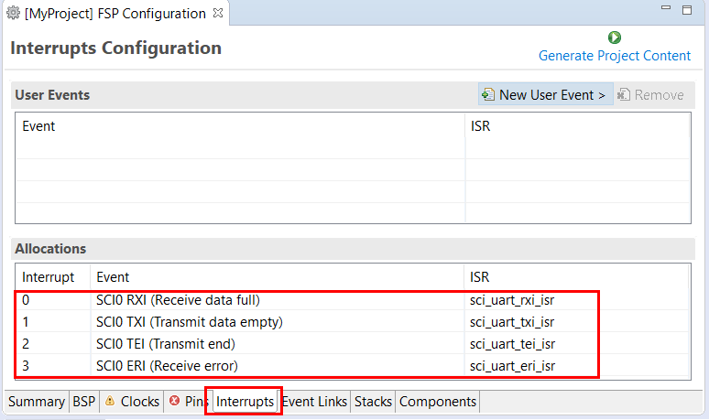Click the New User Event plus icon
This screenshot has width=709, height=420.
488,94
